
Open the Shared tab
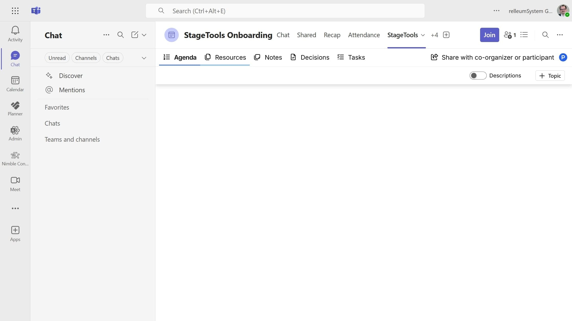(x=306, y=35)
